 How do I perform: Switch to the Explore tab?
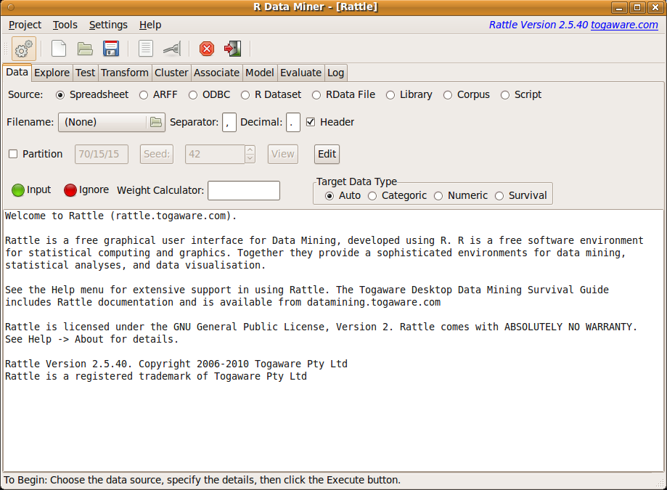(52, 73)
